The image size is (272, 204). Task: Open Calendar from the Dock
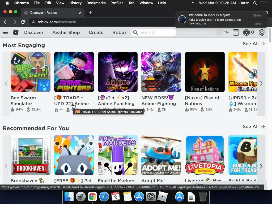116,197
